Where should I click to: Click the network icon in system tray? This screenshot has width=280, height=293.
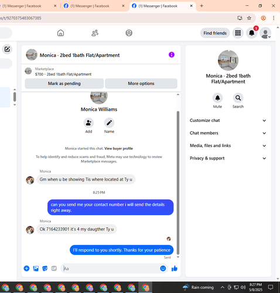pos(236,287)
